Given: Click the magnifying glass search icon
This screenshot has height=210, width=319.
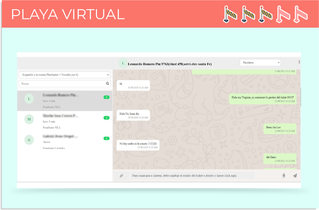Looking at the screenshot, I should (107, 84).
